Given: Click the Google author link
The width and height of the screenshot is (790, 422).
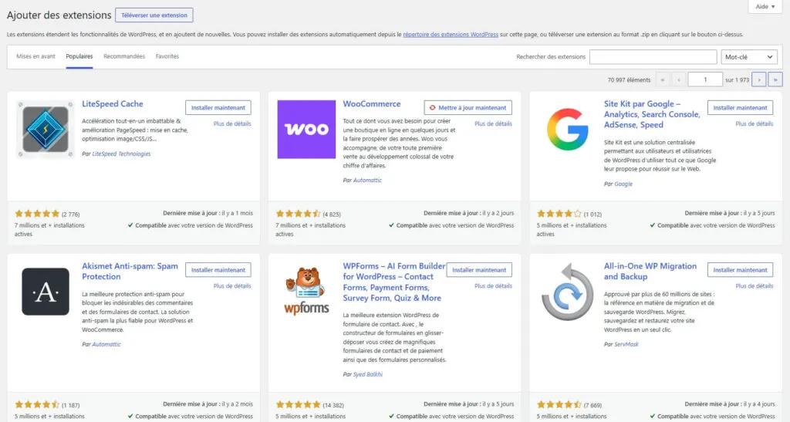Looking at the screenshot, I should click(x=623, y=184).
